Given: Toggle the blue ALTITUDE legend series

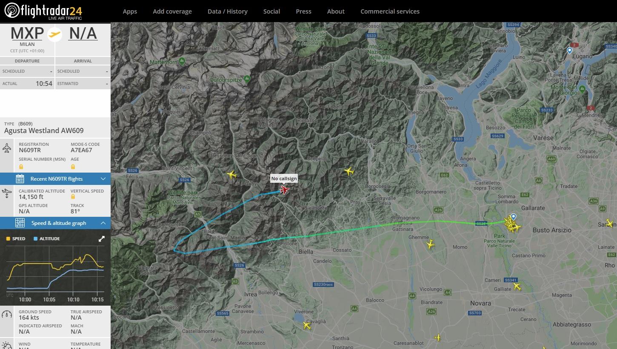Looking at the screenshot, I should (46, 239).
